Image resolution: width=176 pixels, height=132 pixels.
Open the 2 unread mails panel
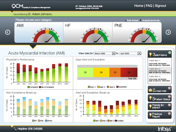click(160, 90)
